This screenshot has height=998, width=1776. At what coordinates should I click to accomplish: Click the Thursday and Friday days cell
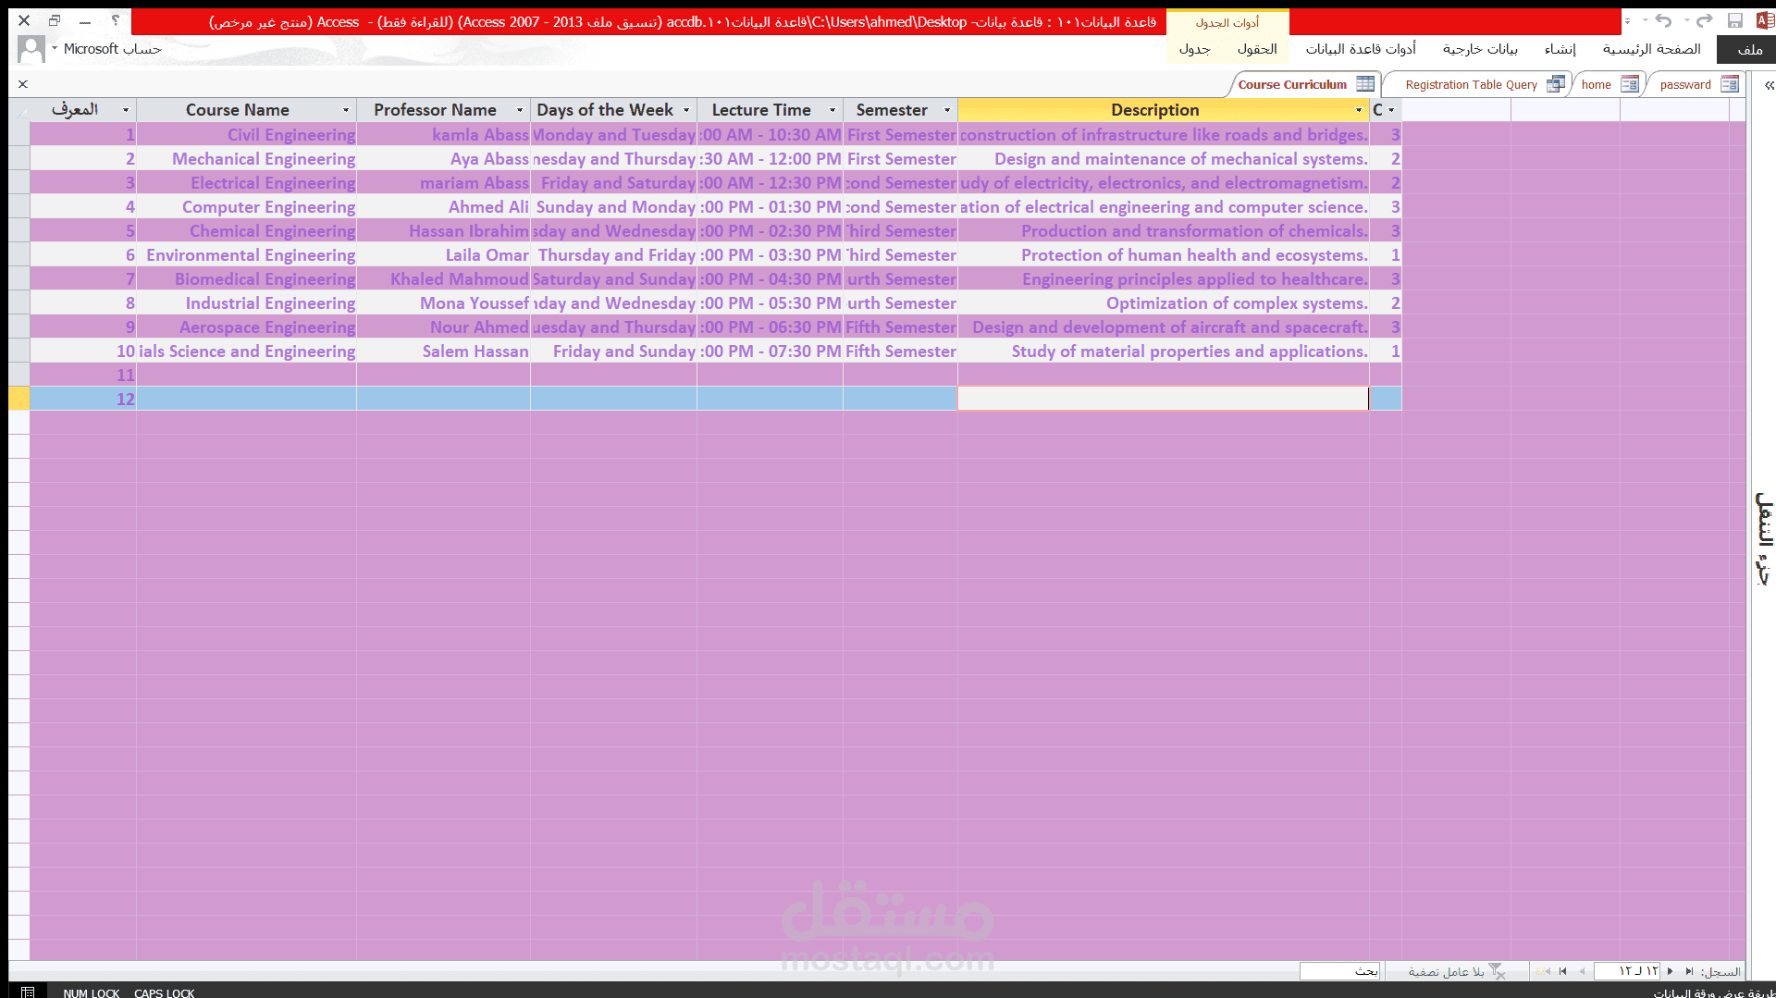click(x=613, y=255)
